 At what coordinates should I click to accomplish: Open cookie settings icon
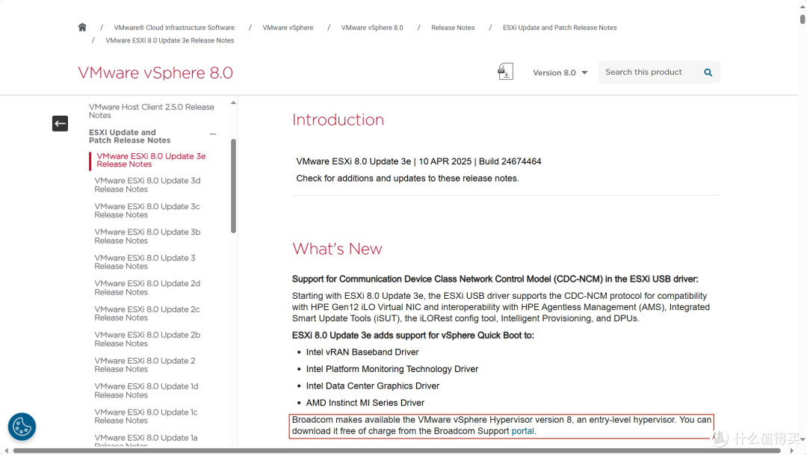(x=22, y=427)
